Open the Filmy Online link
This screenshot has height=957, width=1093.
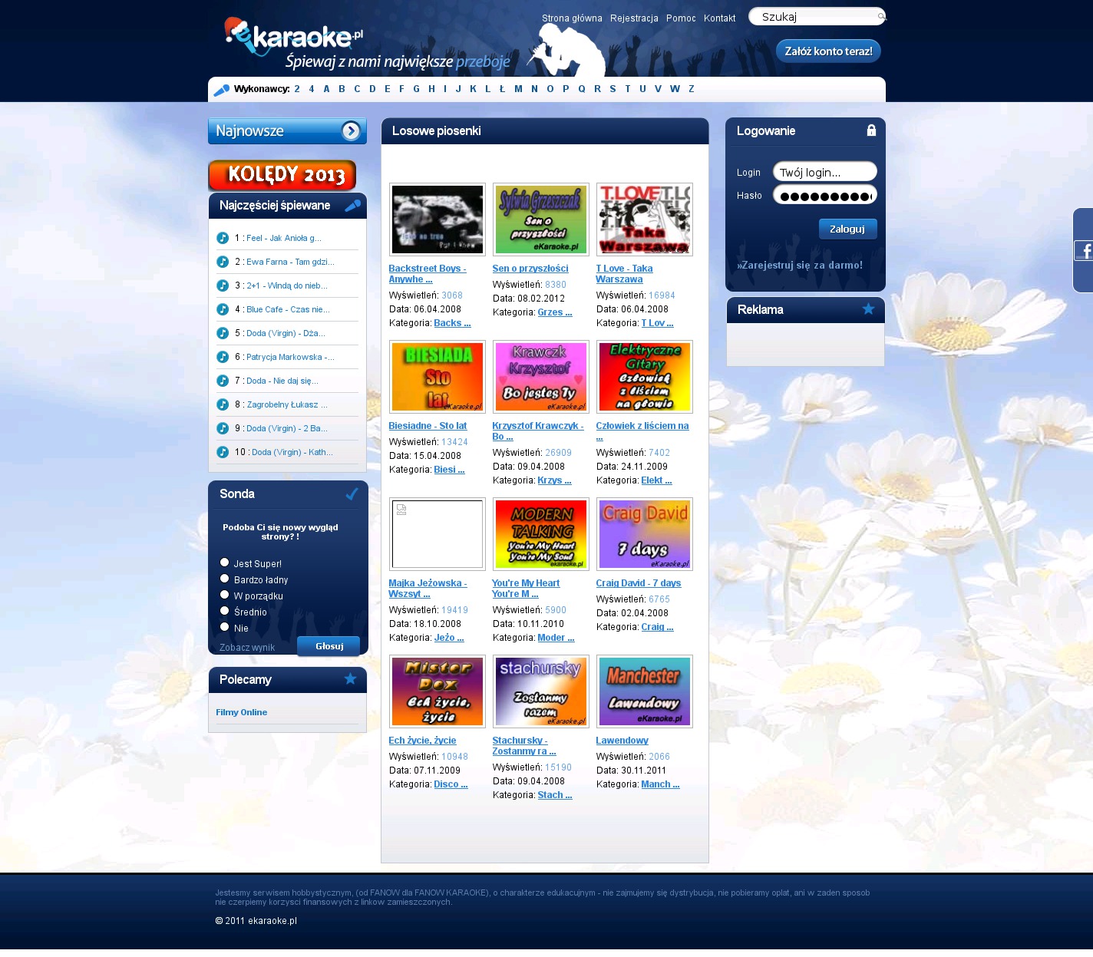(242, 712)
